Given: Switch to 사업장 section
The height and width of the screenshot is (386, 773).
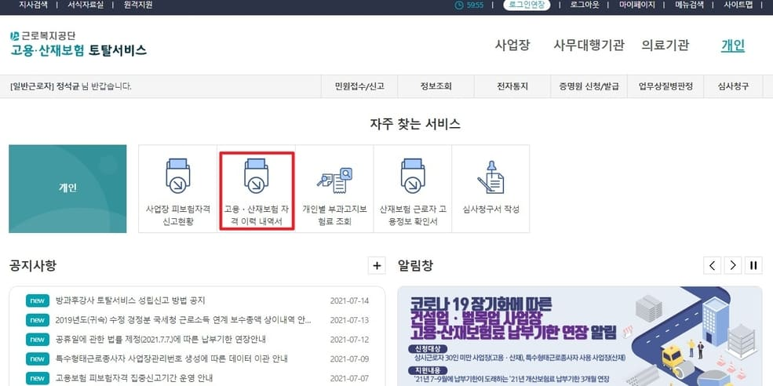Looking at the screenshot, I should [x=512, y=46].
